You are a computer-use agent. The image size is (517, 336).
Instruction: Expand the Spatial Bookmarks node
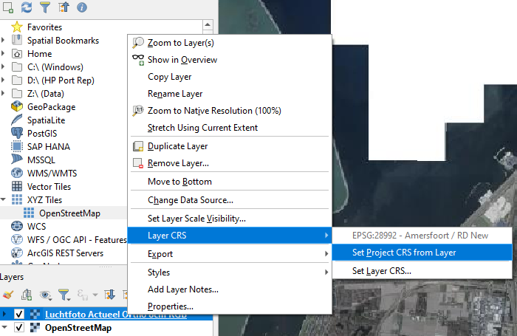(x=3, y=40)
